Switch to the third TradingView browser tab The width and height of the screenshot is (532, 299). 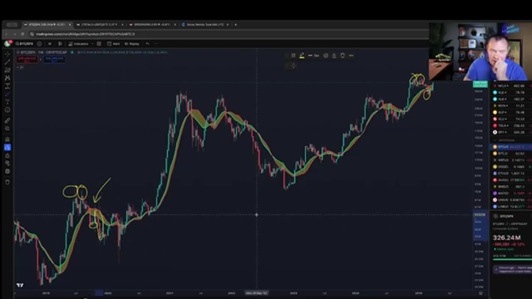(152, 25)
